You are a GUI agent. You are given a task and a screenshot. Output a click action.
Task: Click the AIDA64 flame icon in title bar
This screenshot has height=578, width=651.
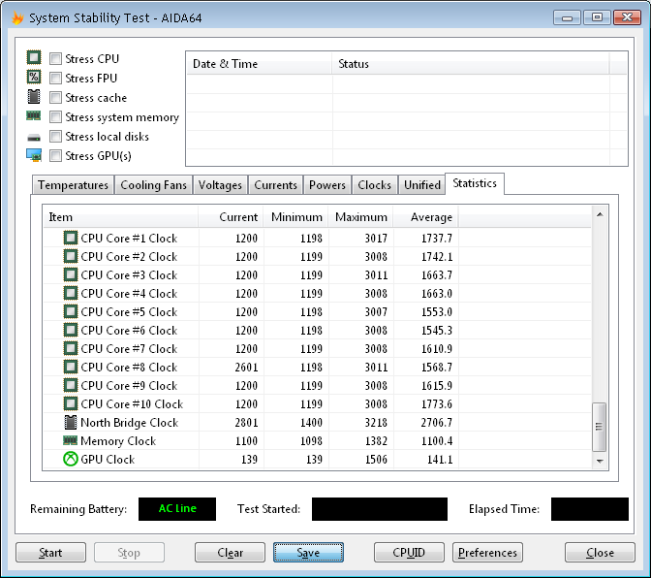[17, 17]
